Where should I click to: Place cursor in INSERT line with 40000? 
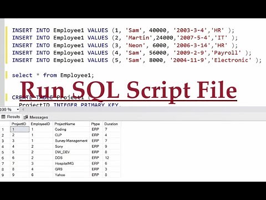click(x=123, y=31)
